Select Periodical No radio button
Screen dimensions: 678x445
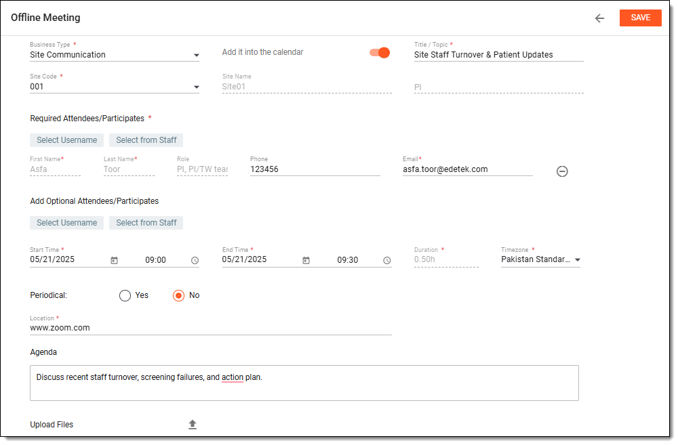click(178, 295)
